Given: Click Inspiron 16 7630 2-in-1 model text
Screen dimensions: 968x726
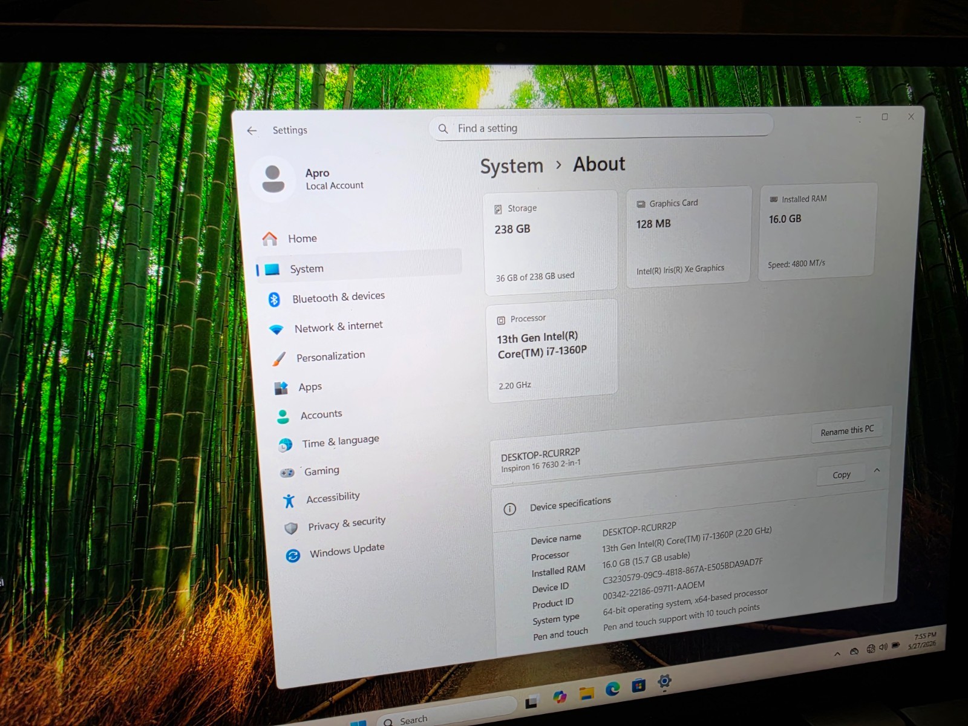Looking at the screenshot, I should pyautogui.click(x=540, y=466).
